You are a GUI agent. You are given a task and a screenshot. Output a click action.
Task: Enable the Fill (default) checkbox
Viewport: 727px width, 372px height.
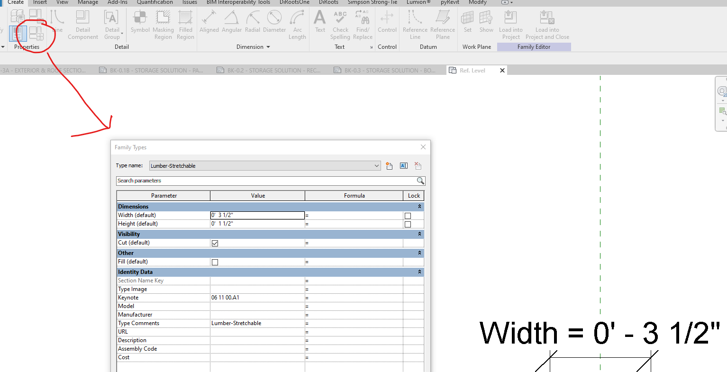(215, 262)
